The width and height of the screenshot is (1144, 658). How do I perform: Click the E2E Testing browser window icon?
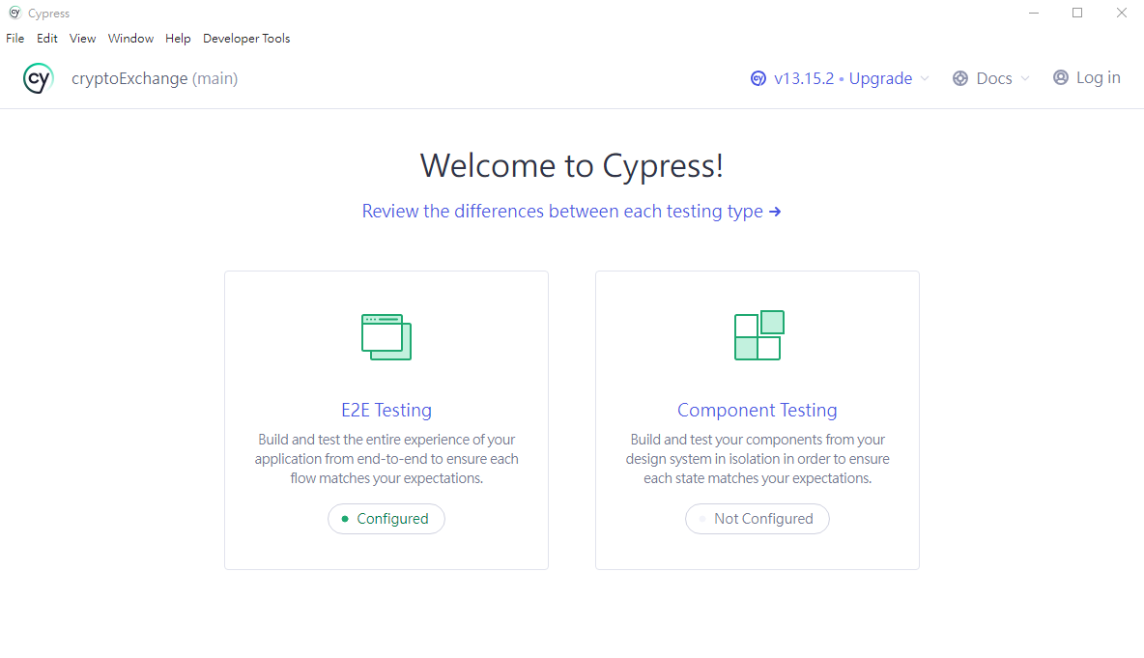386,337
